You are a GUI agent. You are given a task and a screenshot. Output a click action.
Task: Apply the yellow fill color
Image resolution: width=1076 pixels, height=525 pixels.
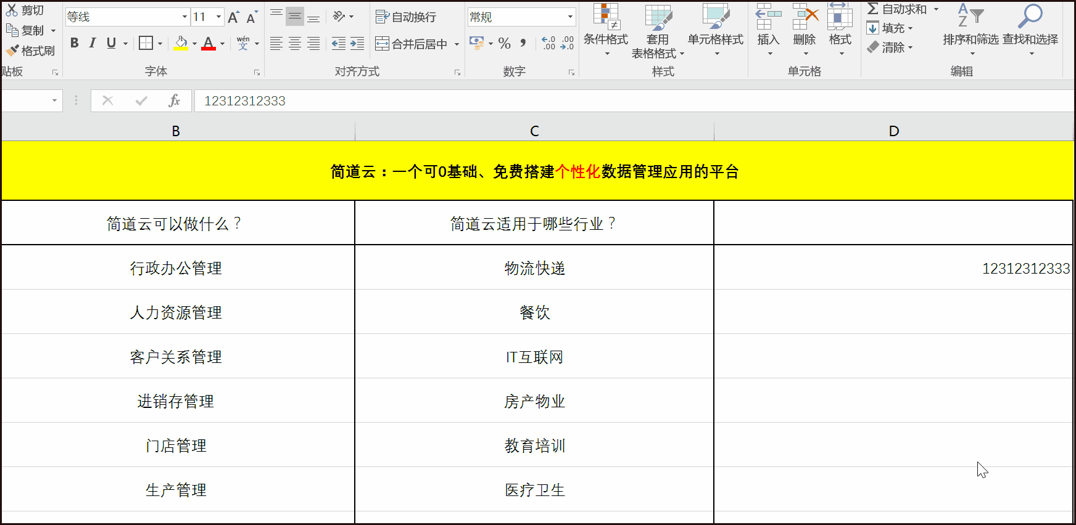tap(181, 43)
